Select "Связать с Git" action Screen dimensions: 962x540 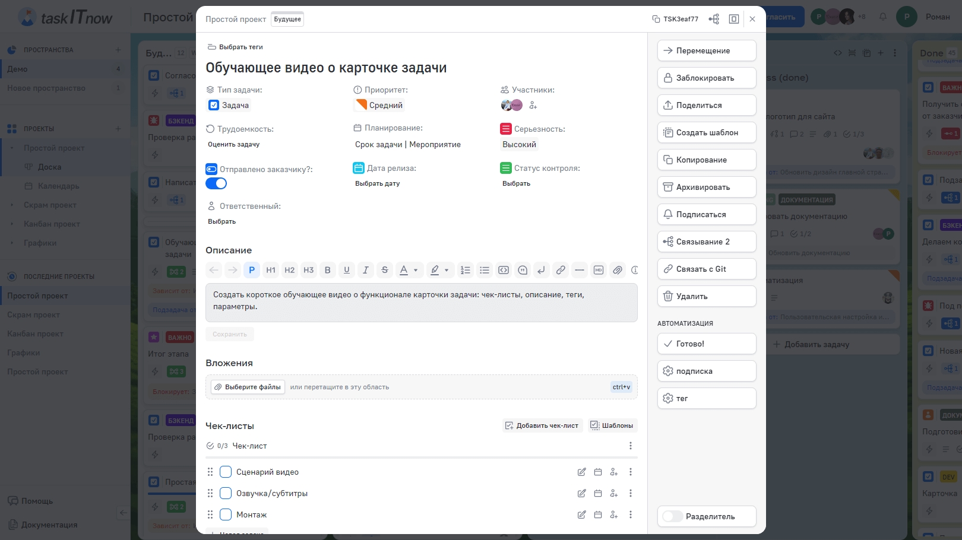point(706,269)
